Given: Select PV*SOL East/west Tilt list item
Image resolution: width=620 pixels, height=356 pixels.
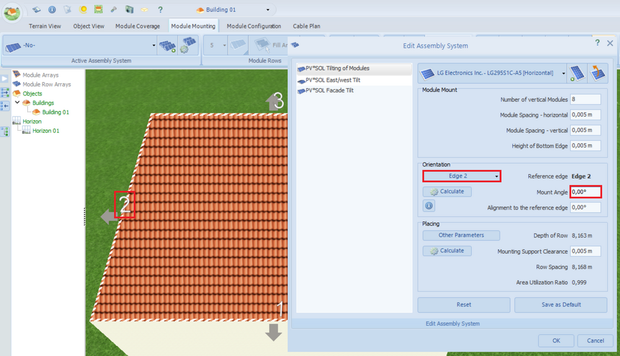Looking at the screenshot, I should (332, 80).
